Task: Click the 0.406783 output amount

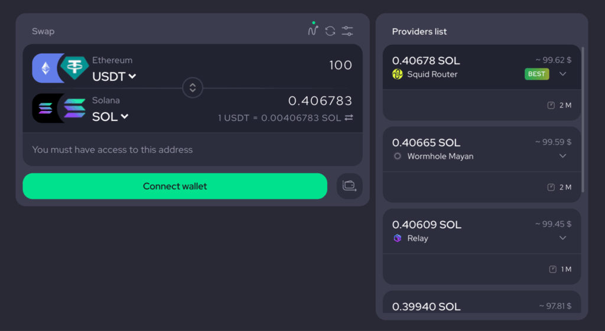Action: (x=320, y=101)
